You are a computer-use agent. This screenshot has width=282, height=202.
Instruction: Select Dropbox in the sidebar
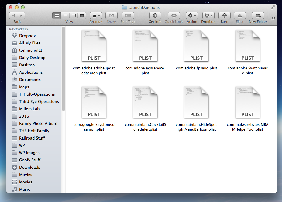[x=34, y=36]
